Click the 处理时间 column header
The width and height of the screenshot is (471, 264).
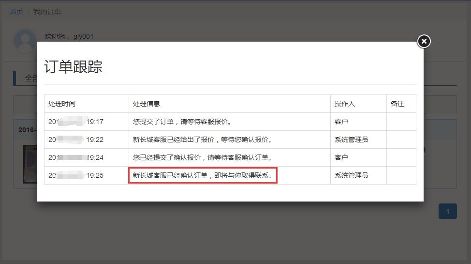pos(62,104)
